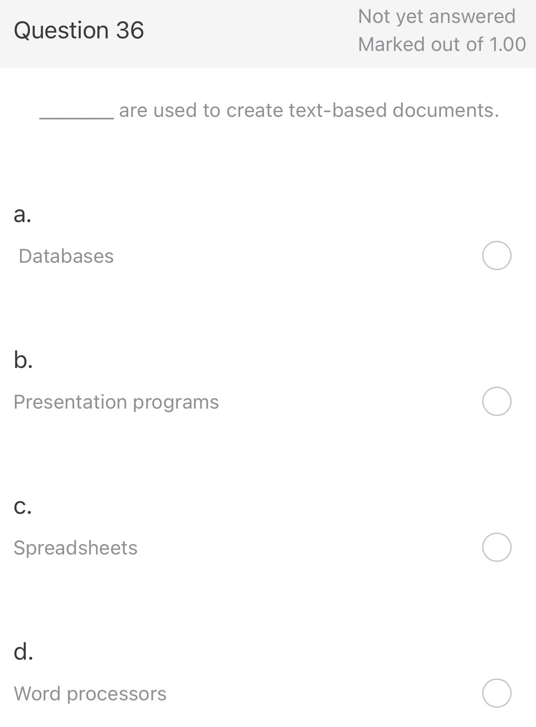Viewport: 536px width, 727px height.
Task: Pick the Spreadsheets radio button
Action: [x=497, y=547]
